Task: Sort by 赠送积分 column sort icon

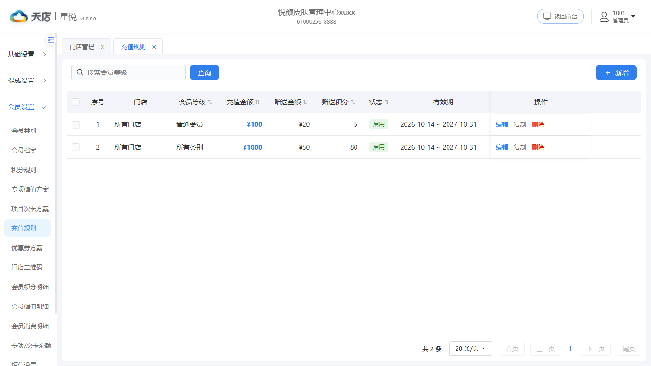Action: (353, 102)
